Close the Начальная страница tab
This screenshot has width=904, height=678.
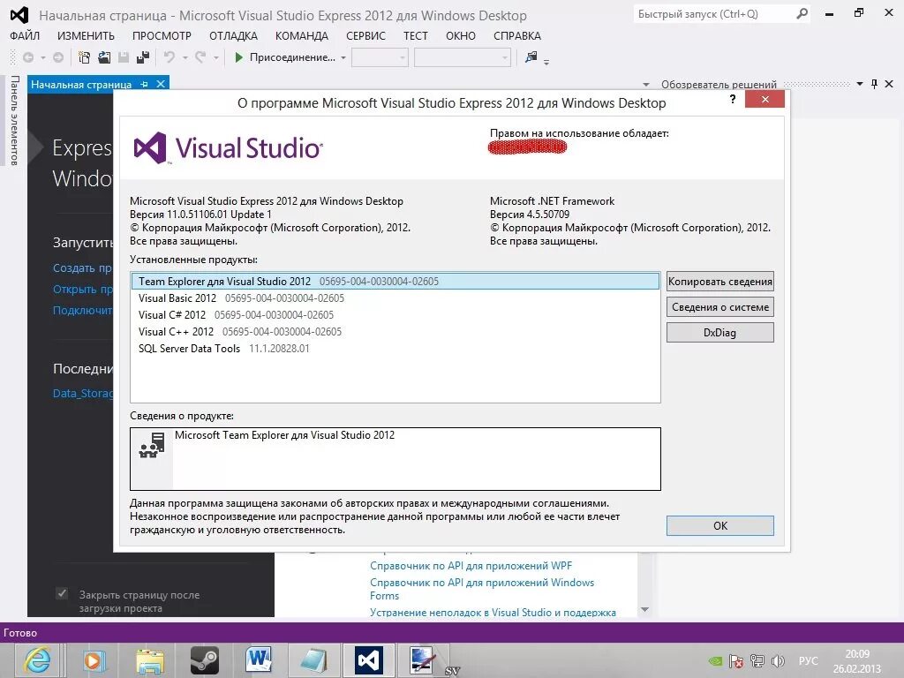coord(161,84)
